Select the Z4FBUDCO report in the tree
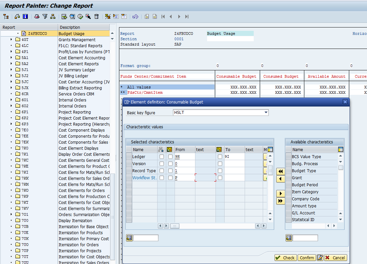 click(x=38, y=34)
